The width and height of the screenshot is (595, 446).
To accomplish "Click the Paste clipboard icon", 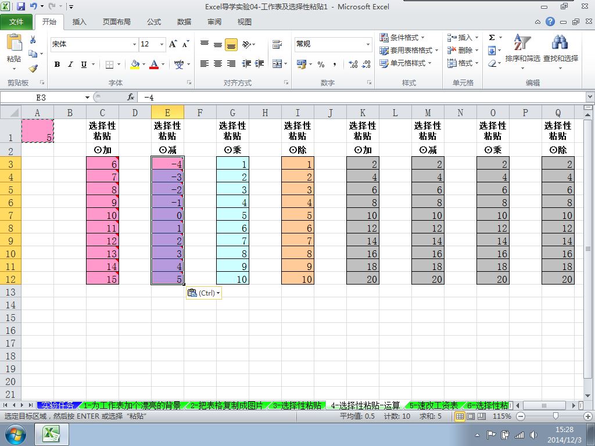I will click(14, 42).
